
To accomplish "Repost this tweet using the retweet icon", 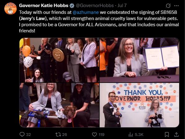I will tap(58, 135).
